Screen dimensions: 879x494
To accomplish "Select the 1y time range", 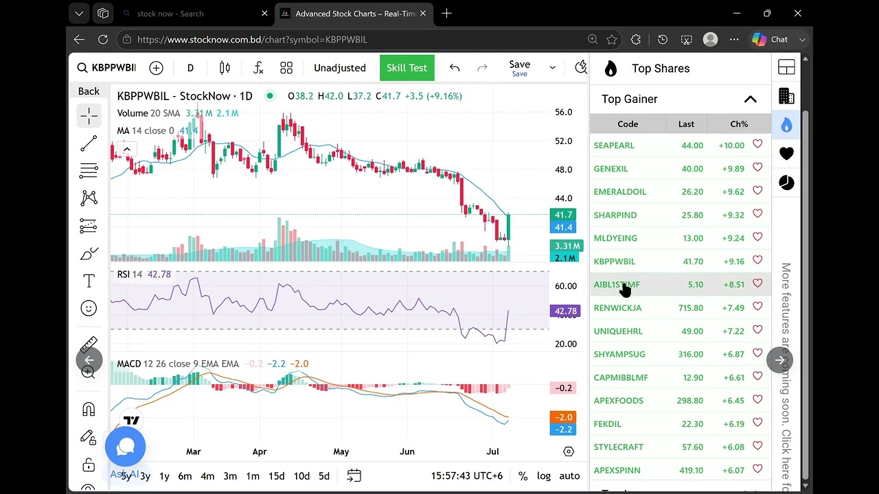I will [x=164, y=476].
